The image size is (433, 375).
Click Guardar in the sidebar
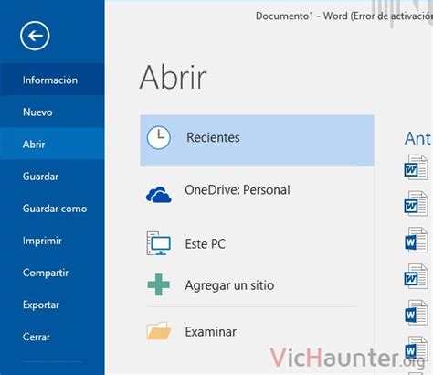[x=52, y=177]
